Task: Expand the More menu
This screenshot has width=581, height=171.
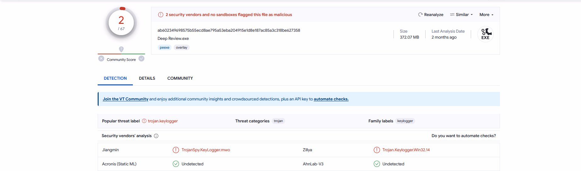Action: pos(486,14)
